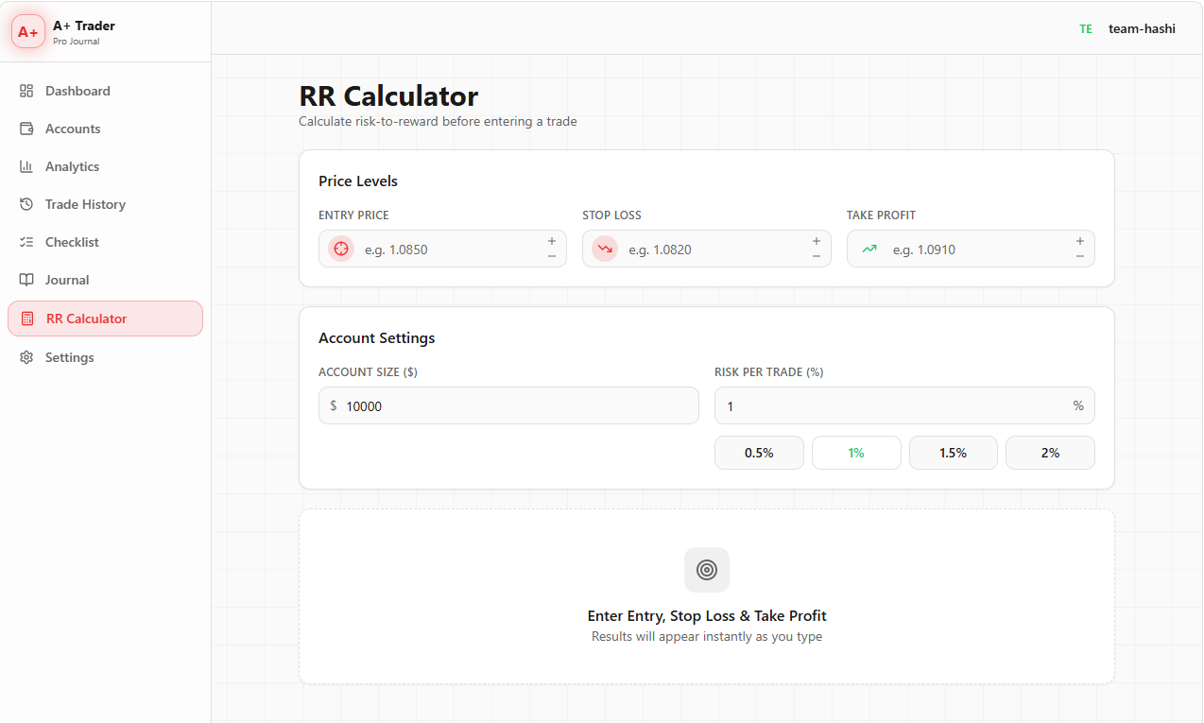This screenshot has width=1204, height=723.
Task: Decrease Stop Loss with minus stepper
Action: click(x=817, y=256)
